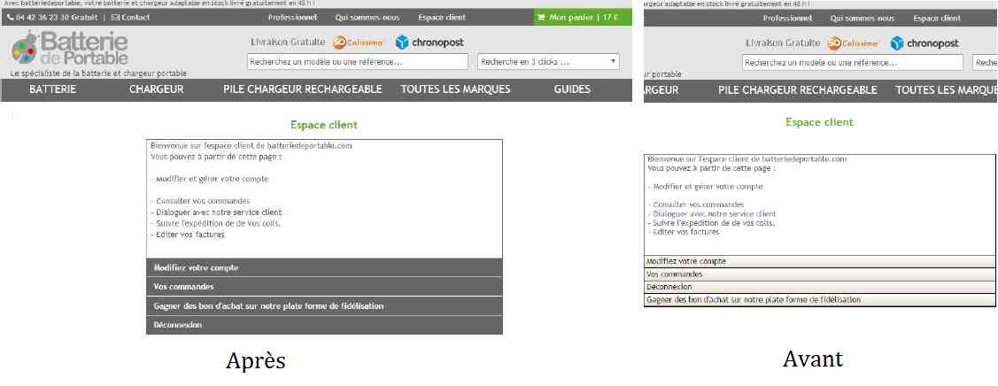Open TOUTES LES MARQUES in Après screenshot

[x=456, y=89]
